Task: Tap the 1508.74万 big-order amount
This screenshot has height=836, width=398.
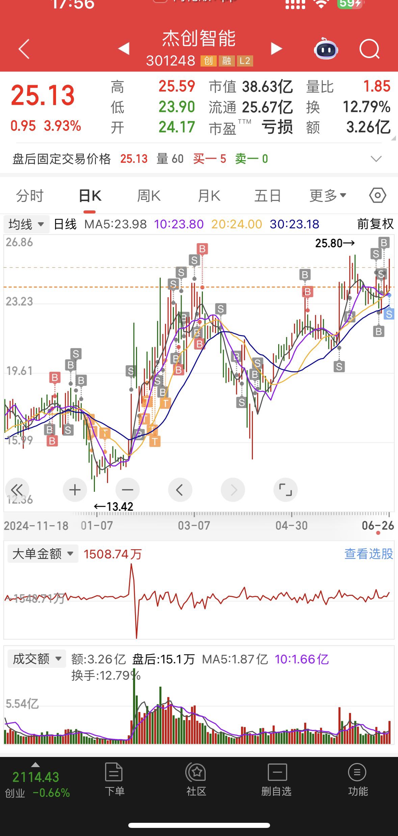Action: 112,554
